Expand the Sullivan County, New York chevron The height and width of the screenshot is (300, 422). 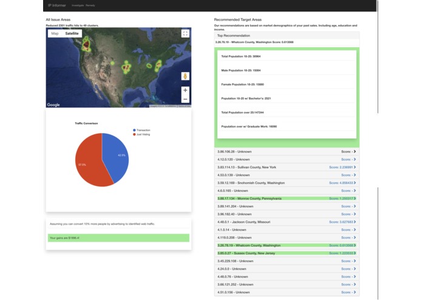pos(355,167)
